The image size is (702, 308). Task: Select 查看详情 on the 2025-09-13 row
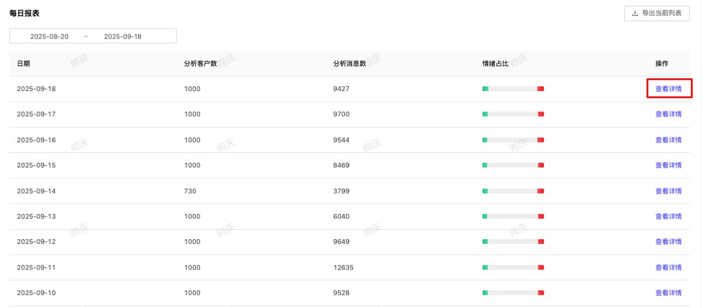(668, 216)
